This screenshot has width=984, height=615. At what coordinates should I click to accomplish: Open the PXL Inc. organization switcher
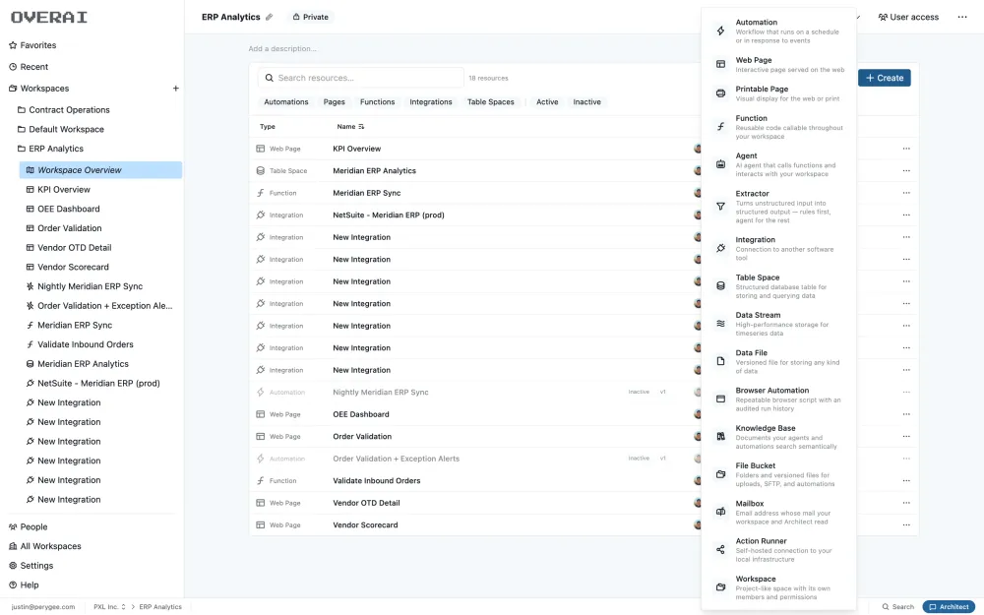110,607
